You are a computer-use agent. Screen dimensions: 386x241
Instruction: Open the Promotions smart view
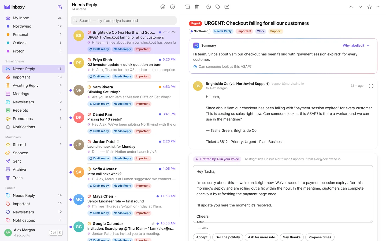click(x=34, y=119)
